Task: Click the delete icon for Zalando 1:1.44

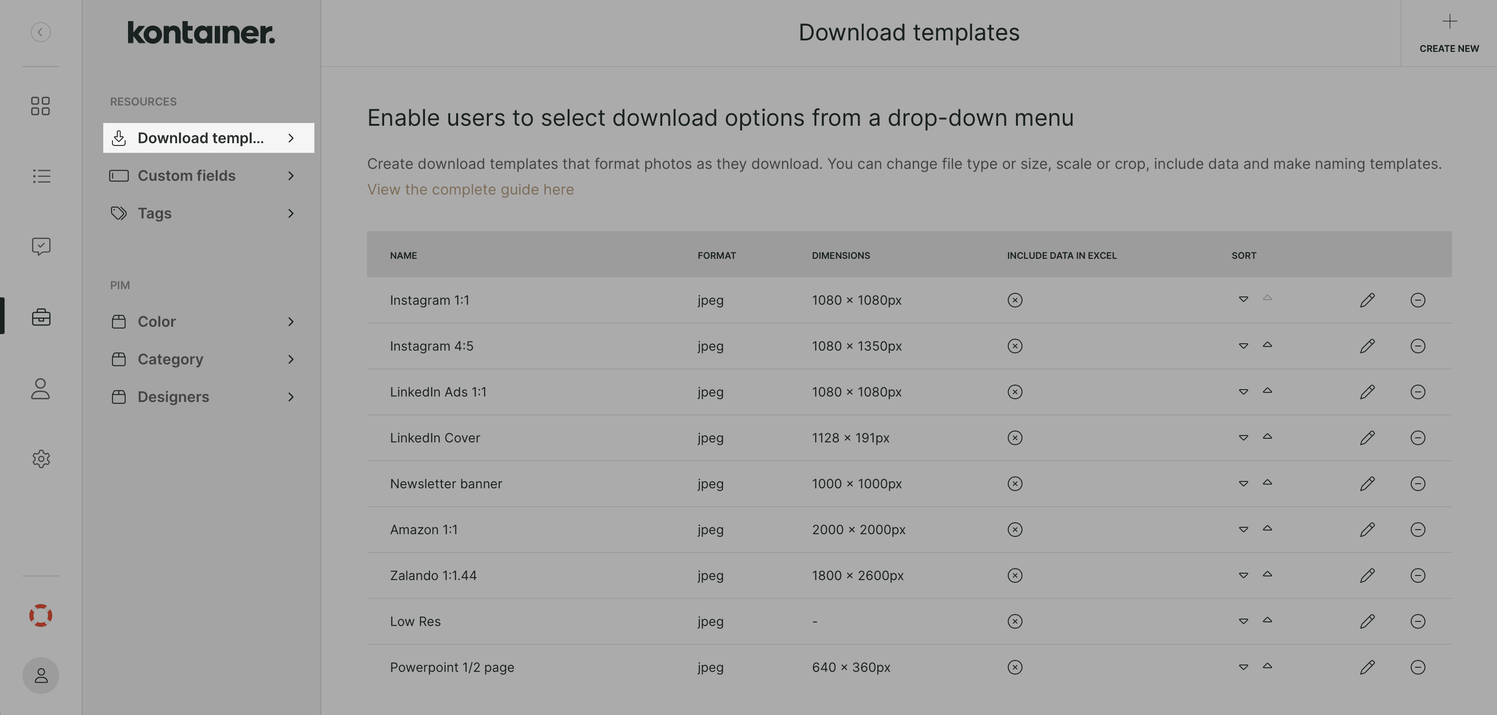Action: tap(1417, 575)
